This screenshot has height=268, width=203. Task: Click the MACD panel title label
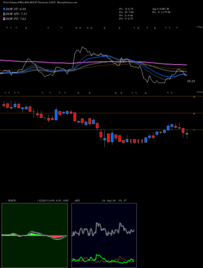point(12,201)
